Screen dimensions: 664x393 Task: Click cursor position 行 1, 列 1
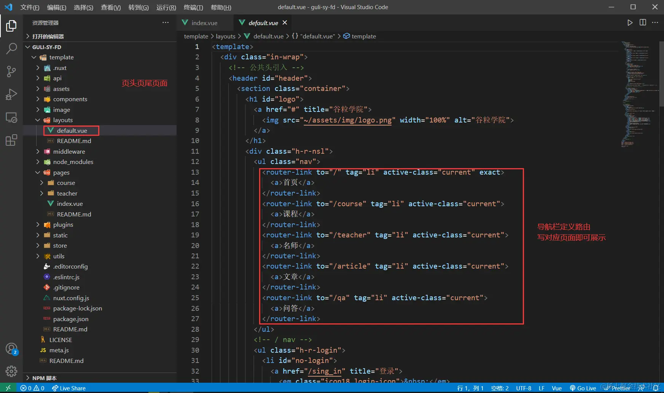point(470,388)
